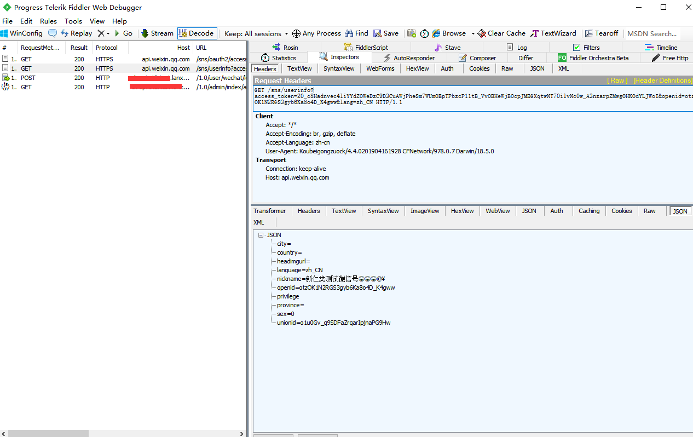Click the [Header Definitions] link
Screen dimensions: 693x437
coord(662,81)
